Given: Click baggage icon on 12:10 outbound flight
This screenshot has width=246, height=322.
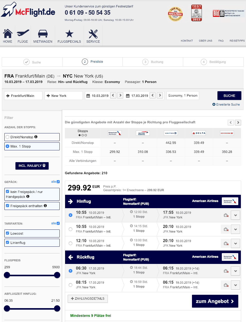Looking at the screenshot, I should [226, 244].
